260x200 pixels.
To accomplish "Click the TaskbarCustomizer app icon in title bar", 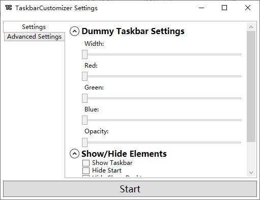I will [x=9, y=8].
